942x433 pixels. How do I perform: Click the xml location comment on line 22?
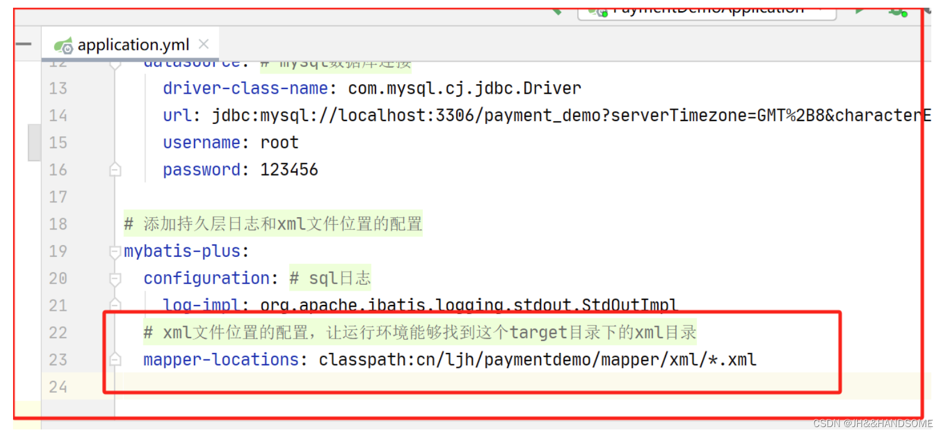click(x=420, y=332)
